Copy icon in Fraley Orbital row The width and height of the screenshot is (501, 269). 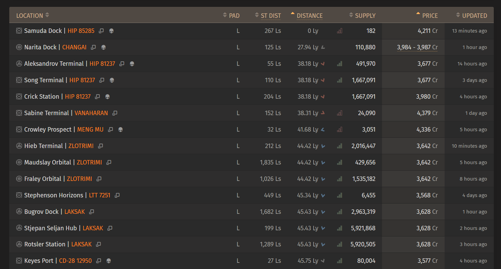coord(99,179)
